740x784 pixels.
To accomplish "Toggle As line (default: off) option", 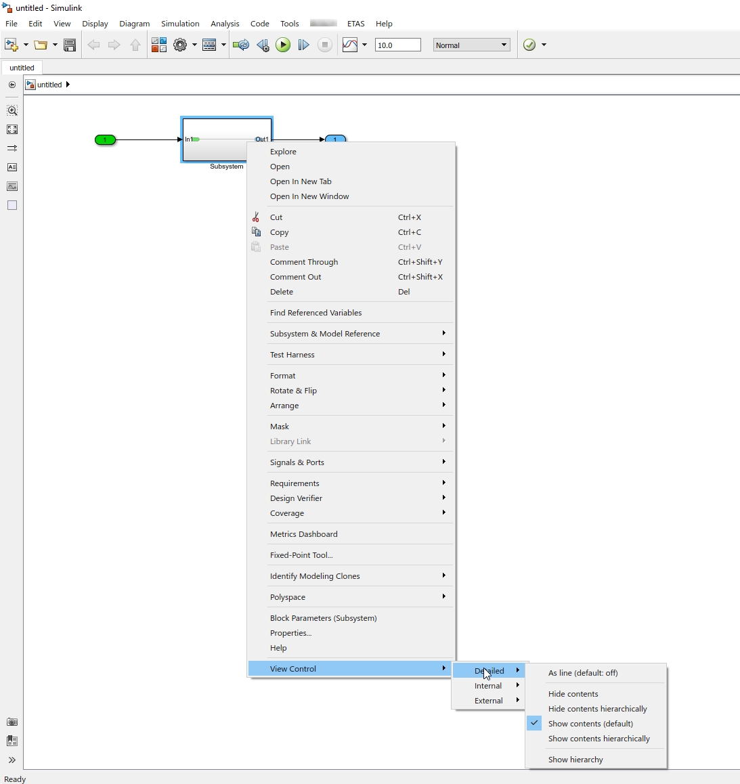I will click(x=583, y=673).
